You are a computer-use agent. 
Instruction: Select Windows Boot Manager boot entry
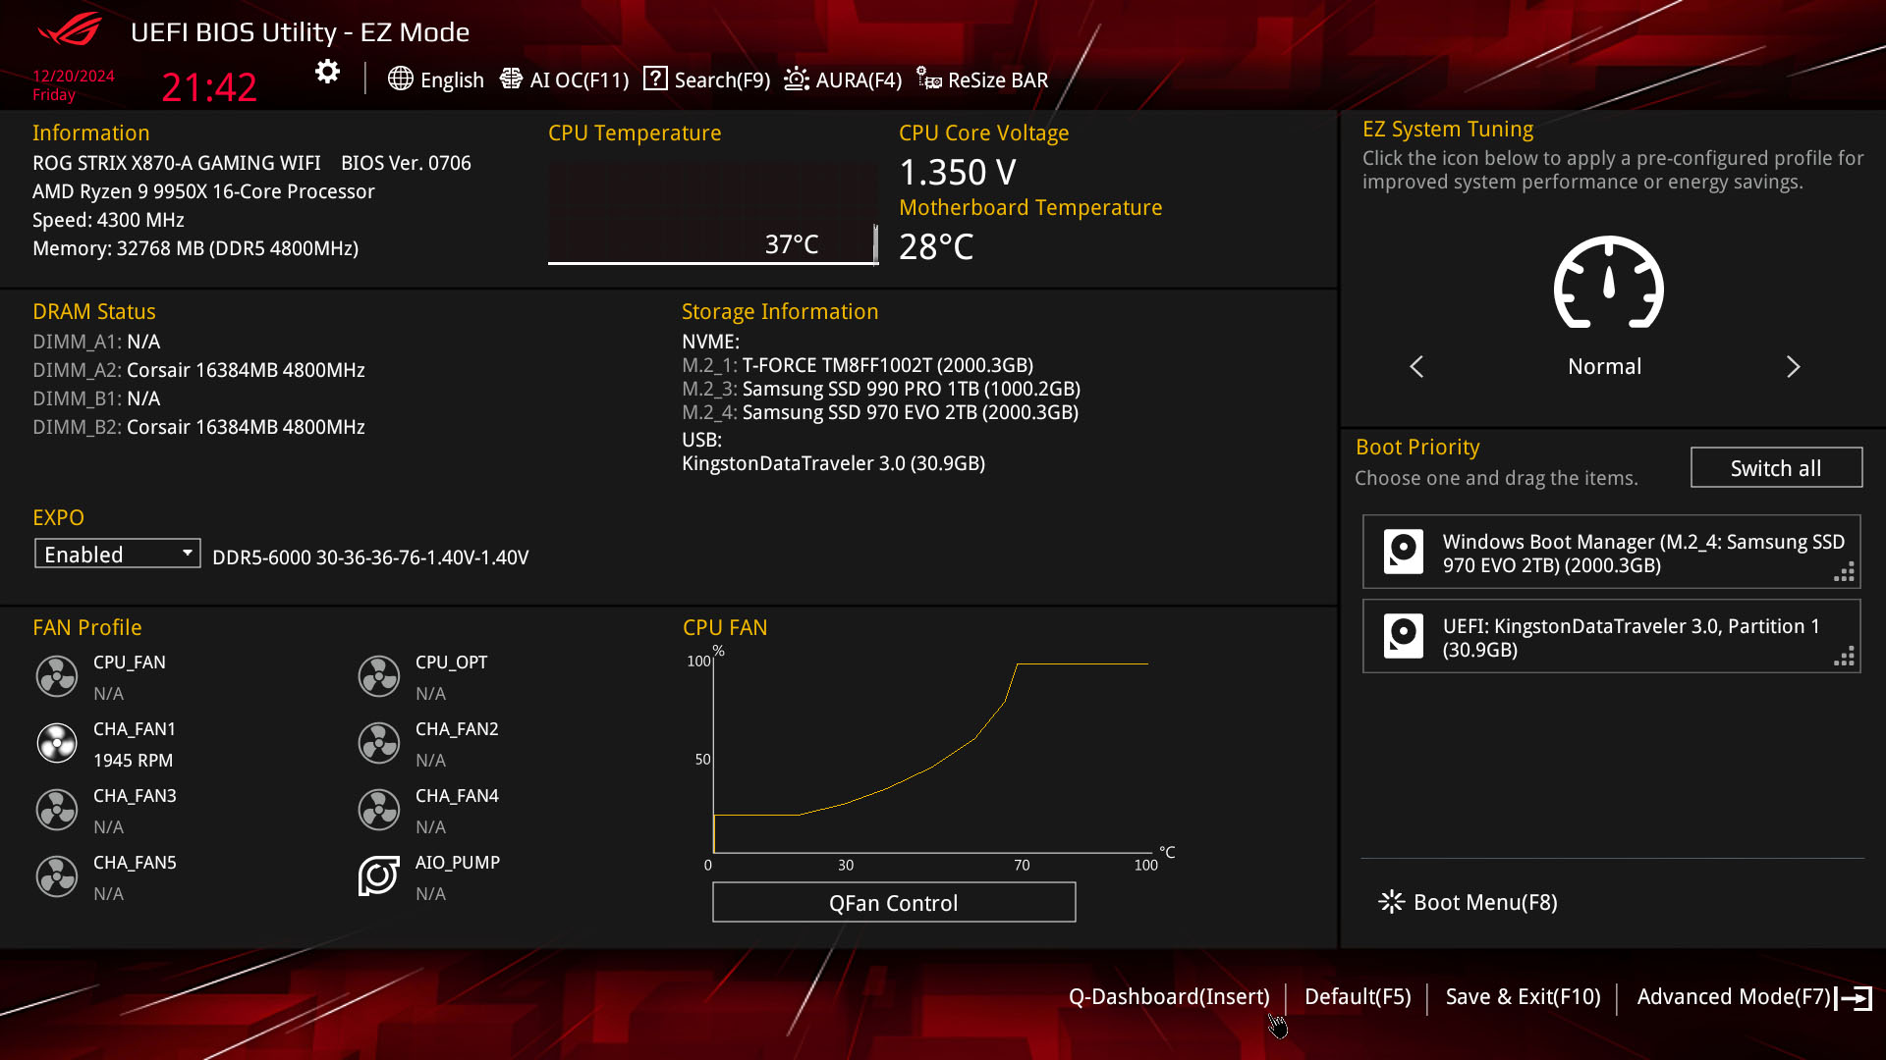1611,552
